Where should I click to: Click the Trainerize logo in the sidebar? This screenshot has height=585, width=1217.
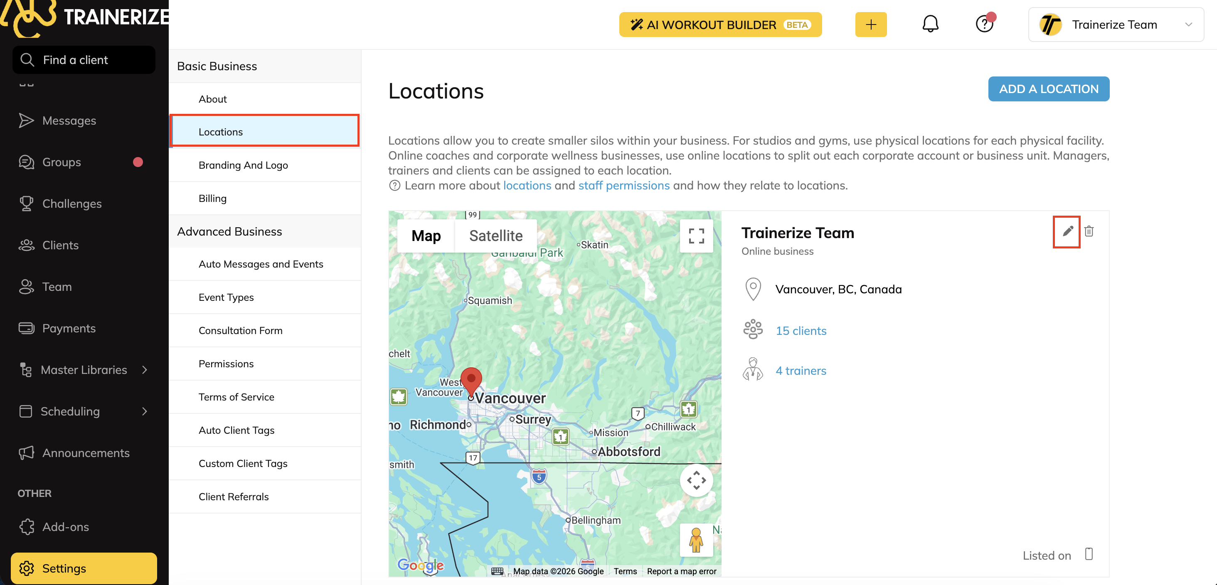pyautogui.click(x=85, y=18)
